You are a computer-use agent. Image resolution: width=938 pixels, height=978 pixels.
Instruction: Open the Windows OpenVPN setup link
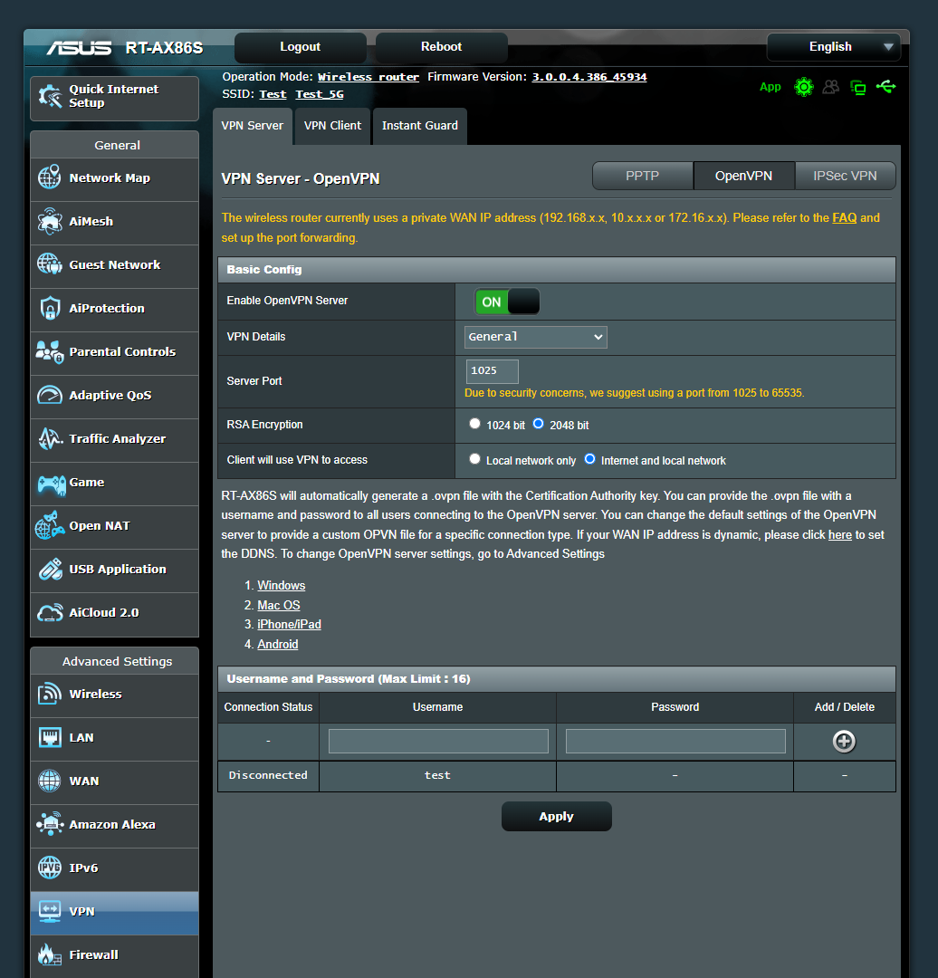[281, 585]
